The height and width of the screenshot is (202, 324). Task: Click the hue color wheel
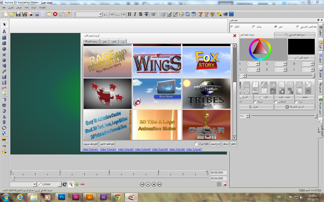(260, 49)
